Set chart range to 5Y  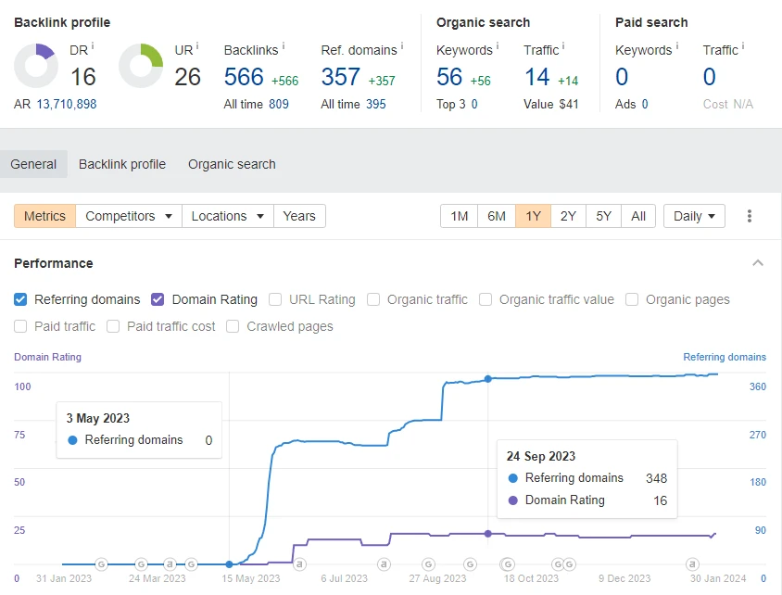click(603, 216)
